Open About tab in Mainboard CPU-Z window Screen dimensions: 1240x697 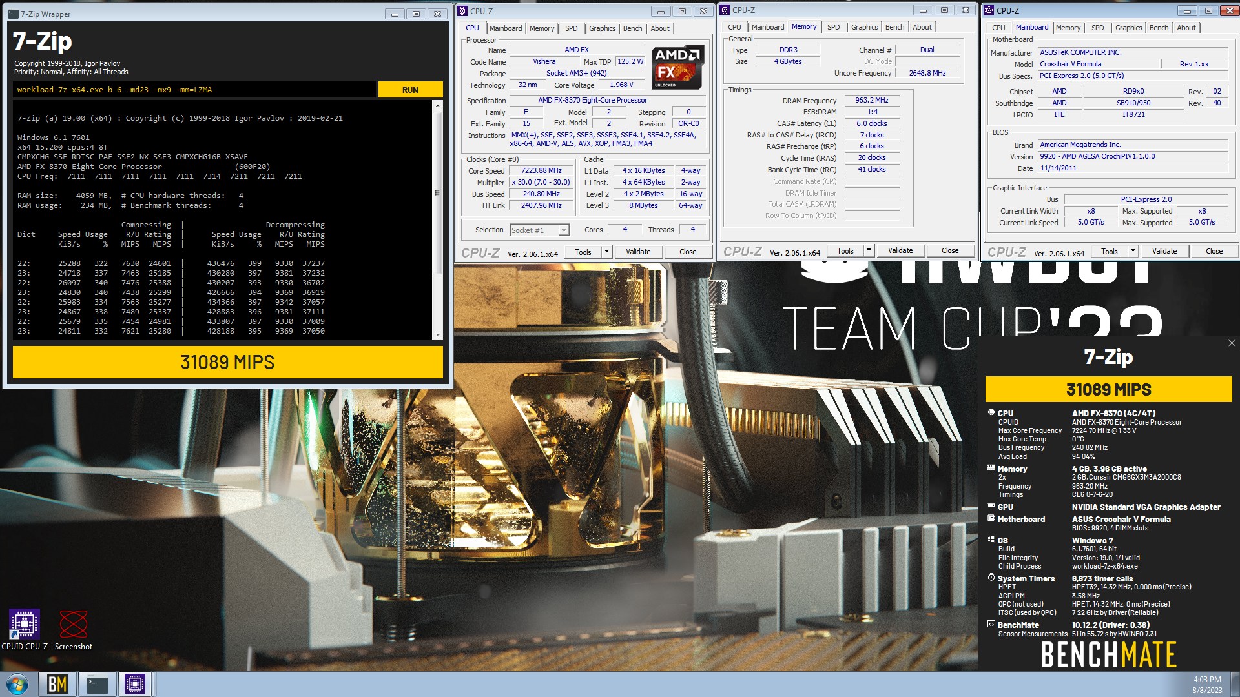click(1186, 28)
